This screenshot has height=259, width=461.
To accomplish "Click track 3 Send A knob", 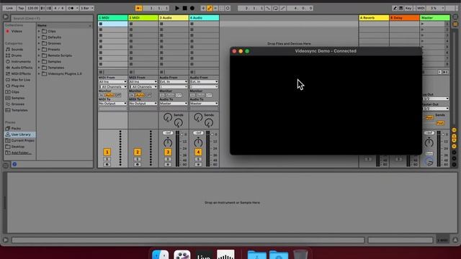I will [168, 117].
